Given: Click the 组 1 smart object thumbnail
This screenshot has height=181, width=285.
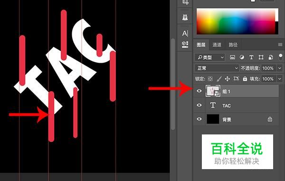Looking at the screenshot, I should pos(213,91).
